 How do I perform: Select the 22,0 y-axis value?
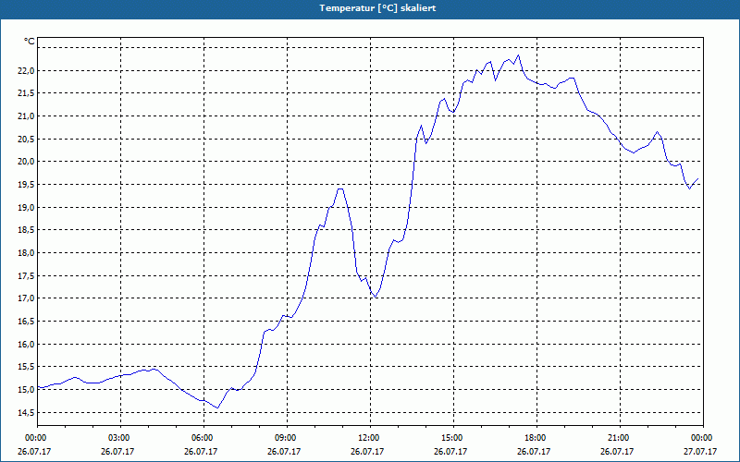point(26,71)
